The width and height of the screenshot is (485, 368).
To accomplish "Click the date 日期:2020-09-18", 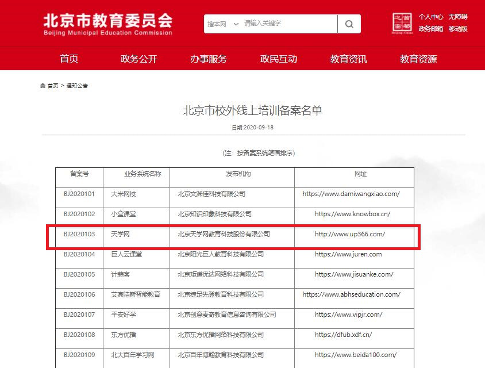I will 253,128.
